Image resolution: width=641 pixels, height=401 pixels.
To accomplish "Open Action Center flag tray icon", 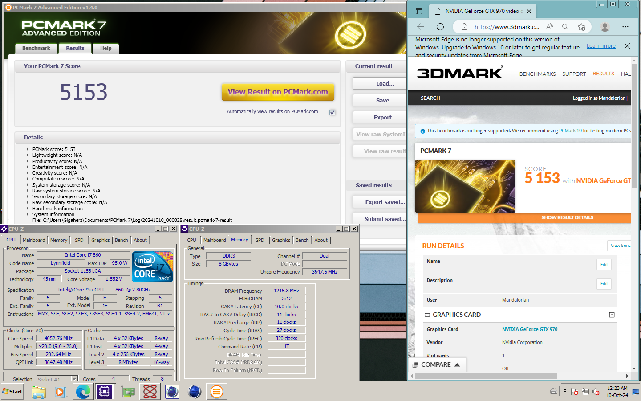I will [x=575, y=392].
